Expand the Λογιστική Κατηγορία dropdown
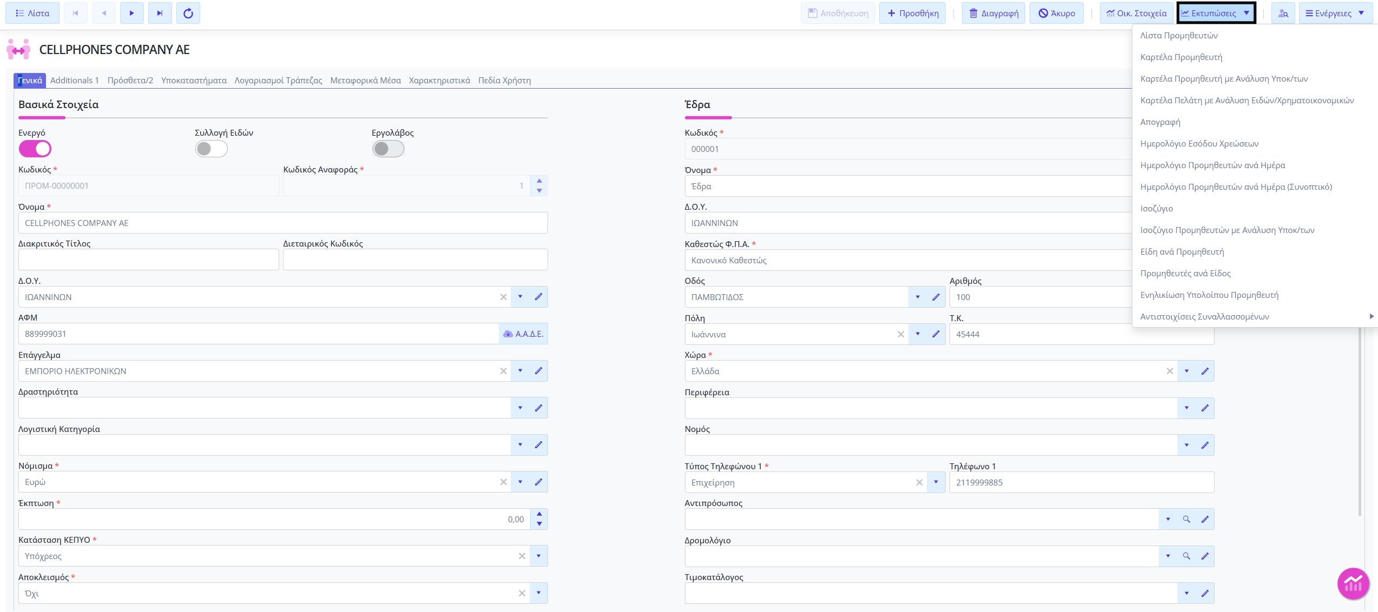 coord(520,445)
